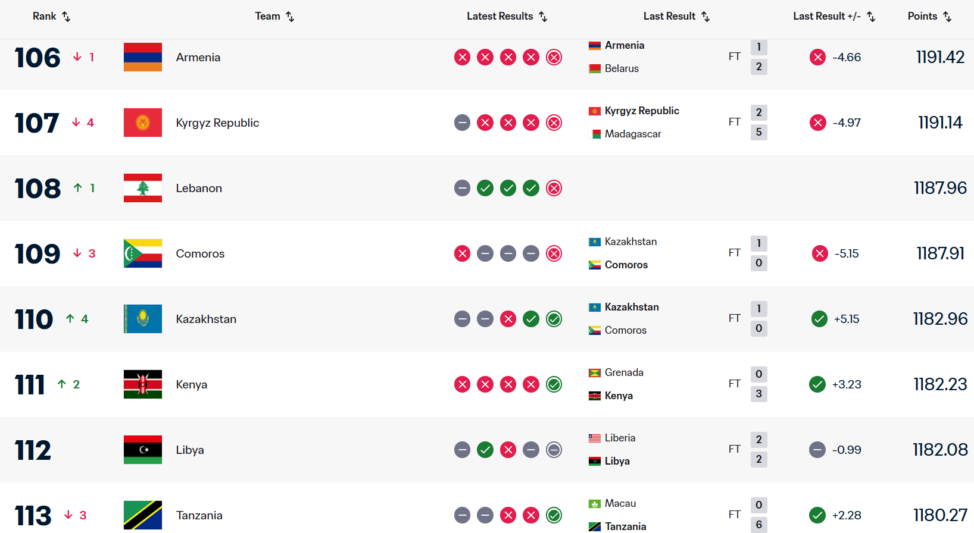The width and height of the screenshot is (974, 533).
Task: Click Kazakhstan's large flag icon
Action: pyautogui.click(x=143, y=319)
